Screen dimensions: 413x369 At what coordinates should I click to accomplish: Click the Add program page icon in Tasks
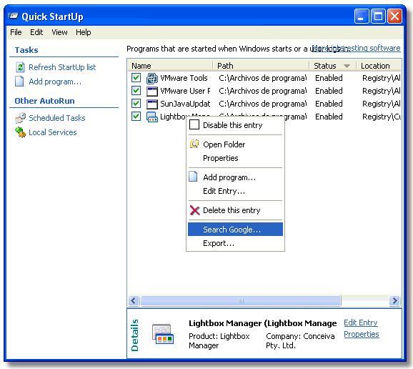click(x=19, y=82)
